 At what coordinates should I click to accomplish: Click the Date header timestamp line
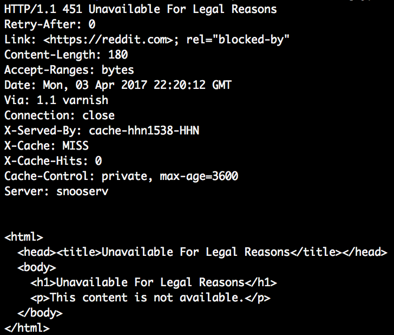[x=118, y=85]
